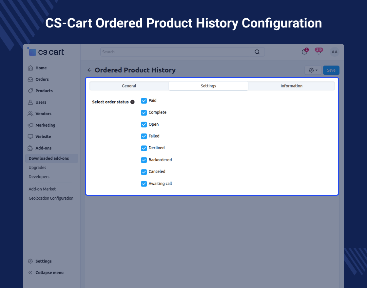Click the CS-Cart logo

[46, 52]
